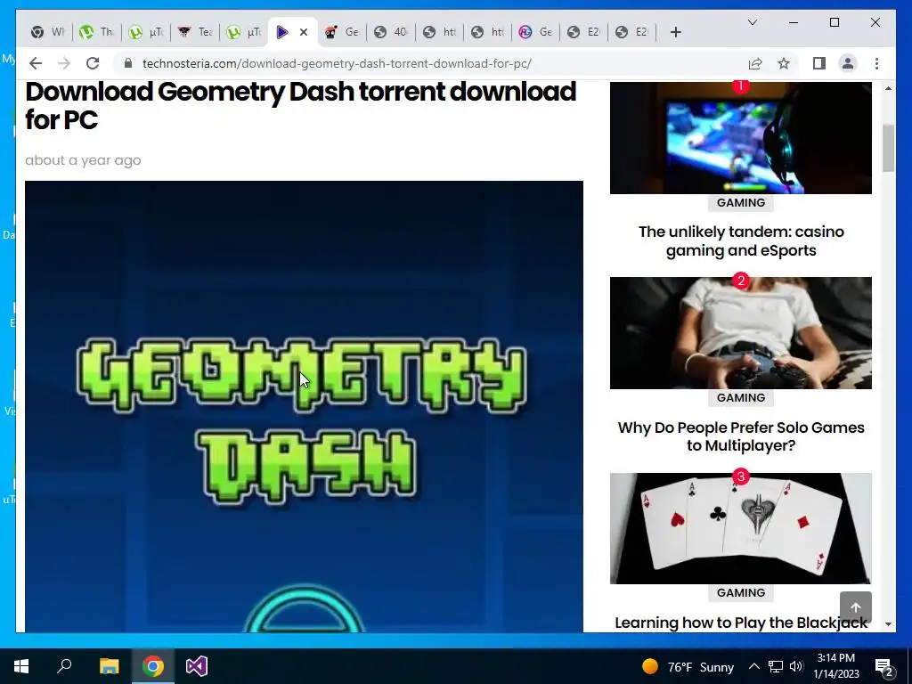This screenshot has width=912, height=684.
Task: Show hidden system tray icons
Action: pos(753,666)
